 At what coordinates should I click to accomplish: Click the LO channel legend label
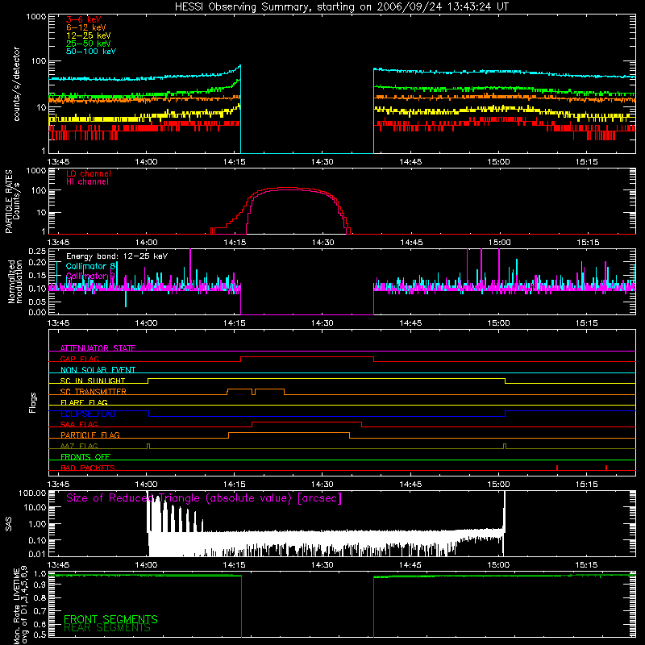point(89,173)
